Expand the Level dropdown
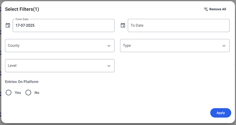This screenshot has height=125, width=236. click(x=60, y=66)
